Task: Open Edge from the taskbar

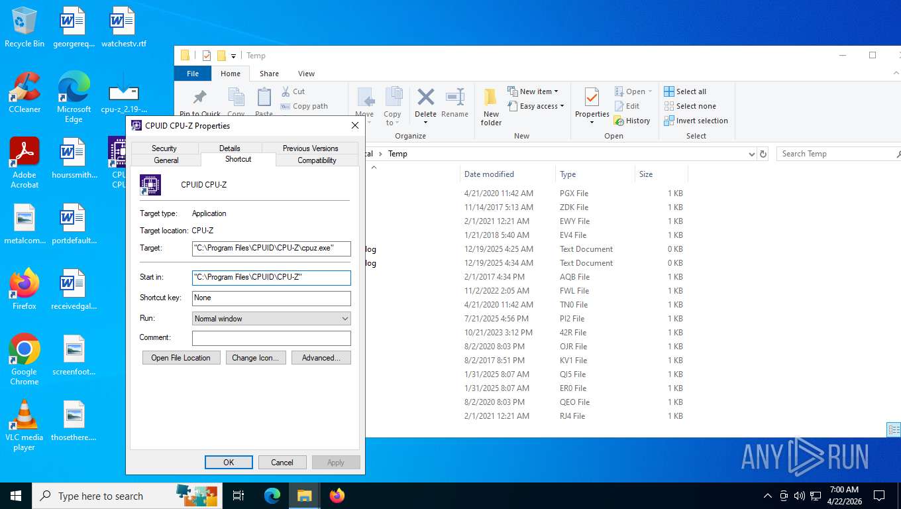Action: 272,496
